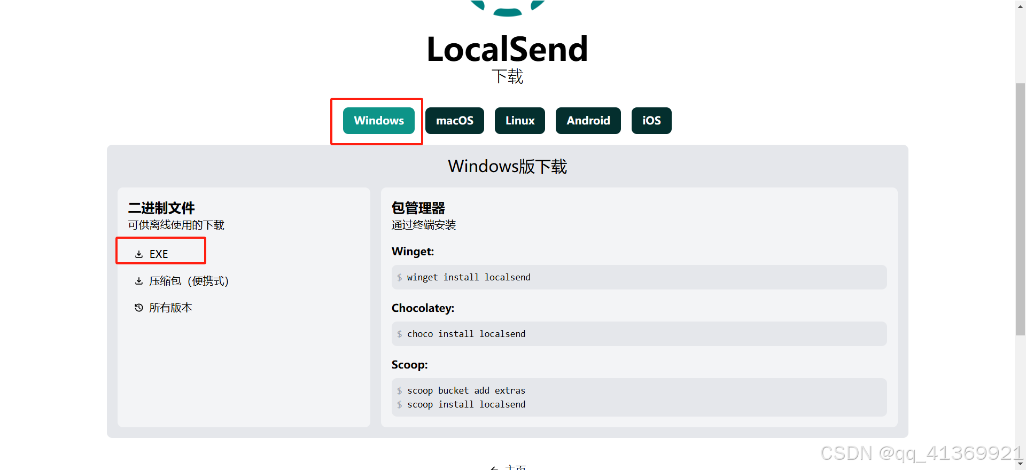Click the Windows版下载 section heading
This screenshot has height=470, width=1026.
click(x=507, y=166)
